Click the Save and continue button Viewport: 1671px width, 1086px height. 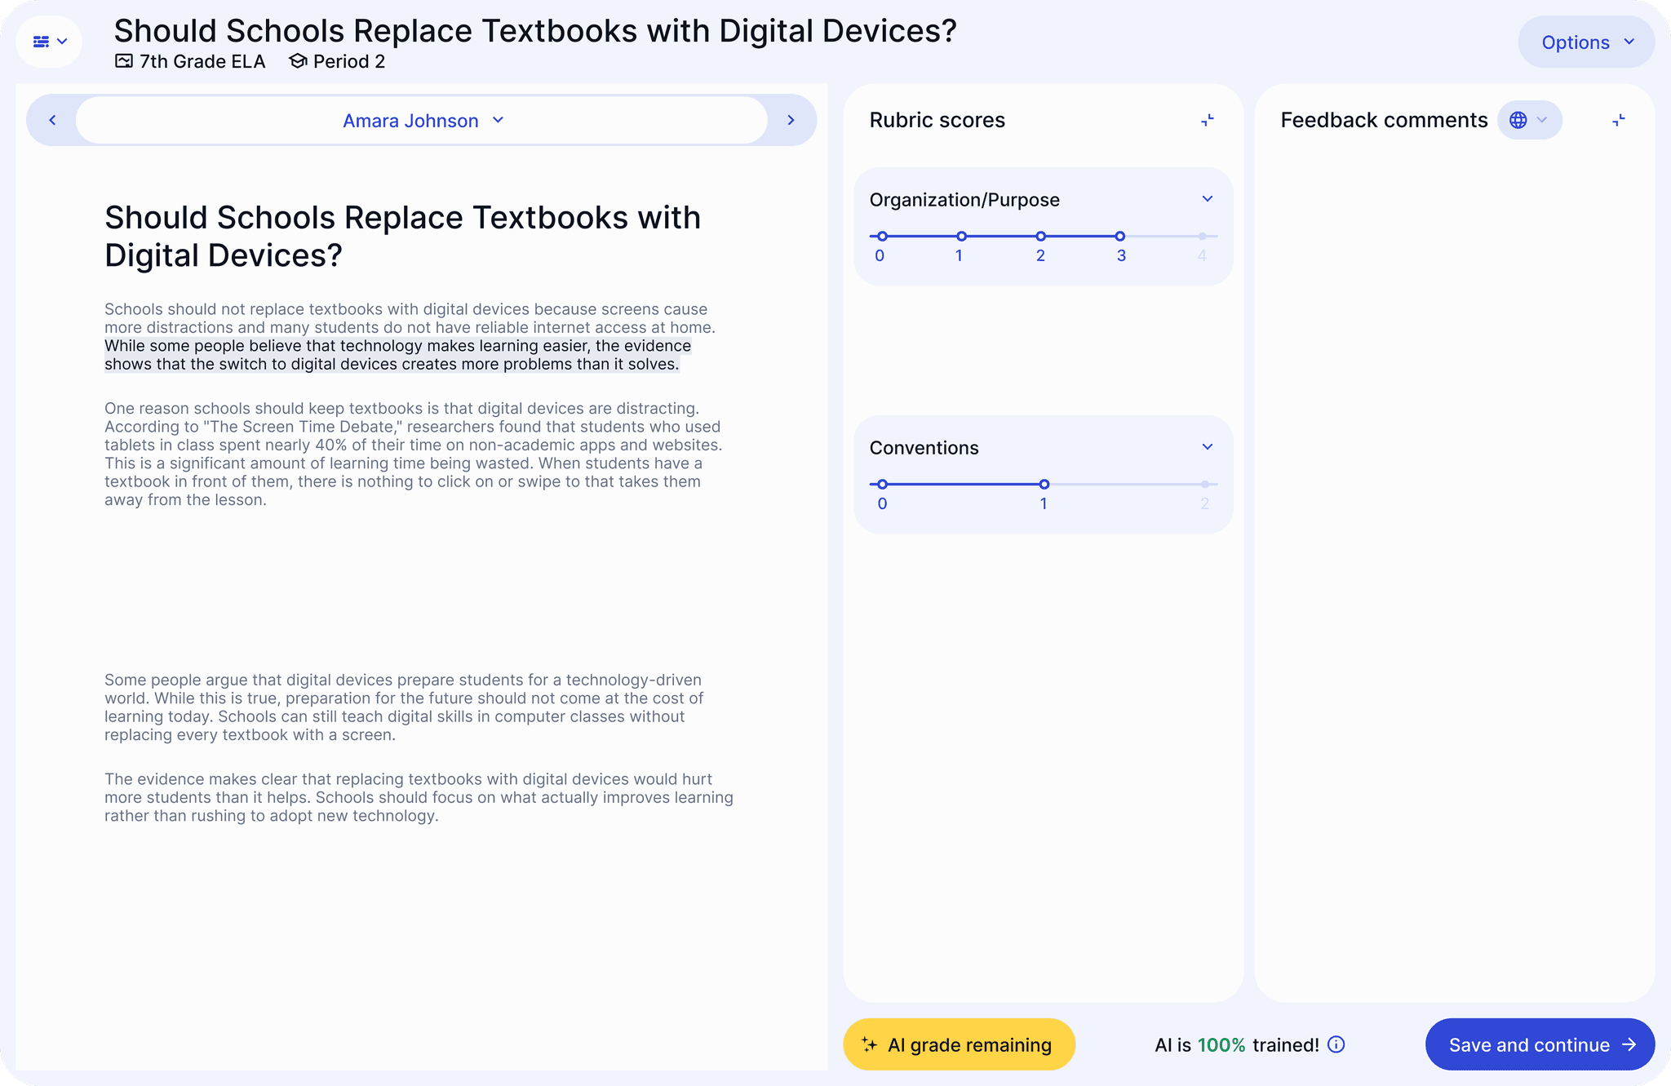[x=1539, y=1044]
